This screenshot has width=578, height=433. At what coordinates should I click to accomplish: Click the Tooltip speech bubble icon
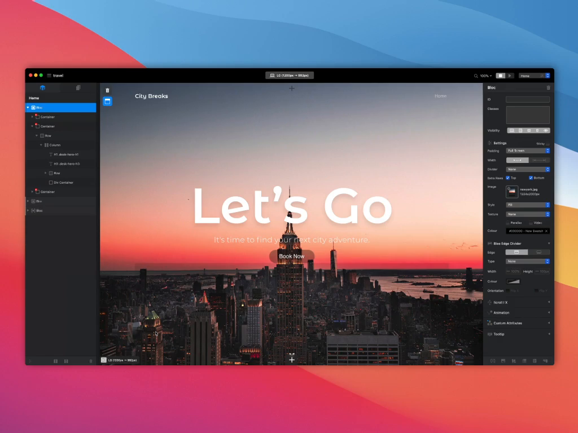click(489, 334)
